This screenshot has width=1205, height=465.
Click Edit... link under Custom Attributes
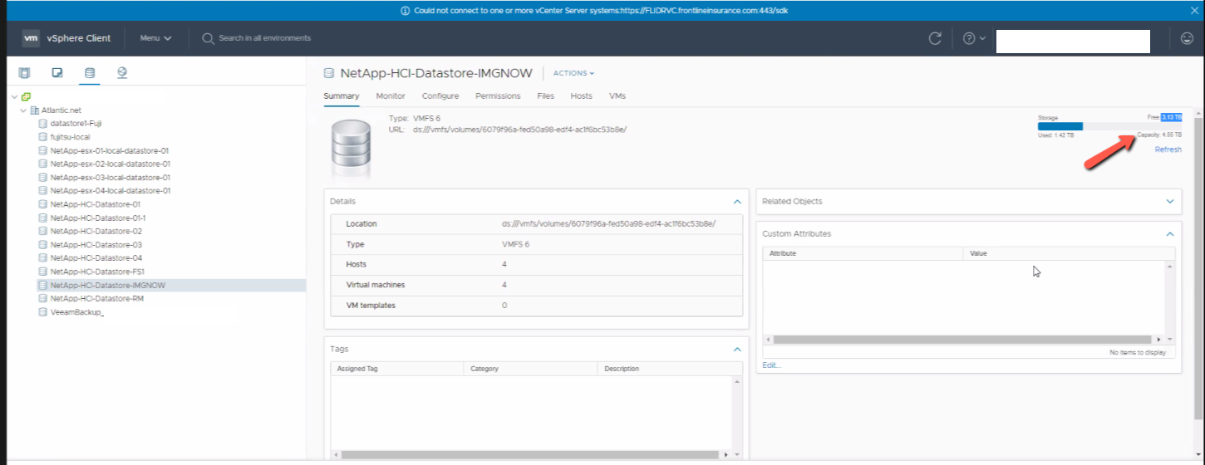point(772,365)
